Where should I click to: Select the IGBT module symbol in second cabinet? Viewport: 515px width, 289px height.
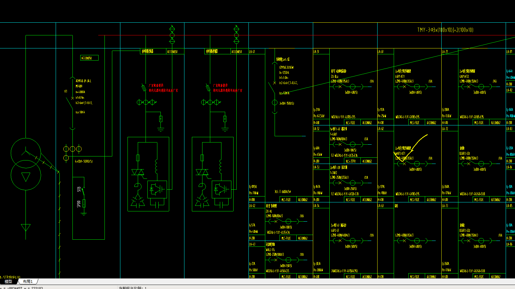(x=221, y=189)
